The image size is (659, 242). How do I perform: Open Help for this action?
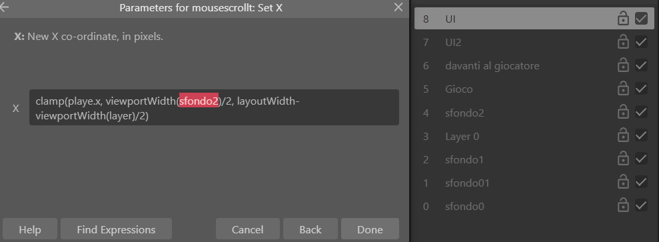[30, 230]
